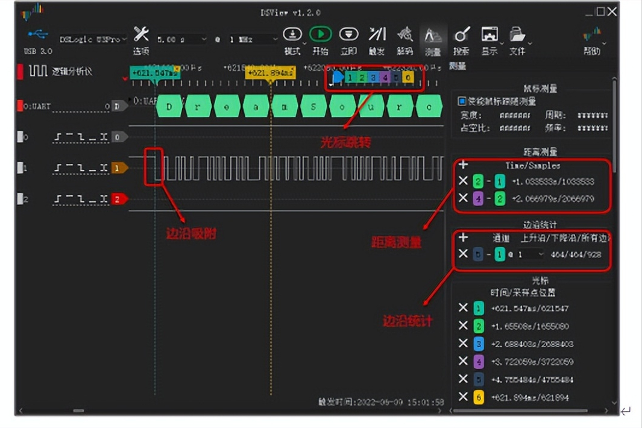The image size is (642, 428).
Task: Select don't-care X trigger for channel 0
Action: 104,137
